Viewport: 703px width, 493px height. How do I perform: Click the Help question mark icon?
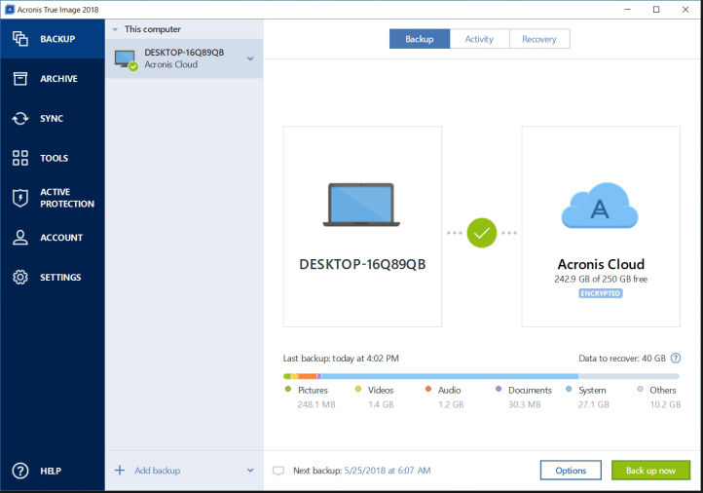[x=20, y=471]
